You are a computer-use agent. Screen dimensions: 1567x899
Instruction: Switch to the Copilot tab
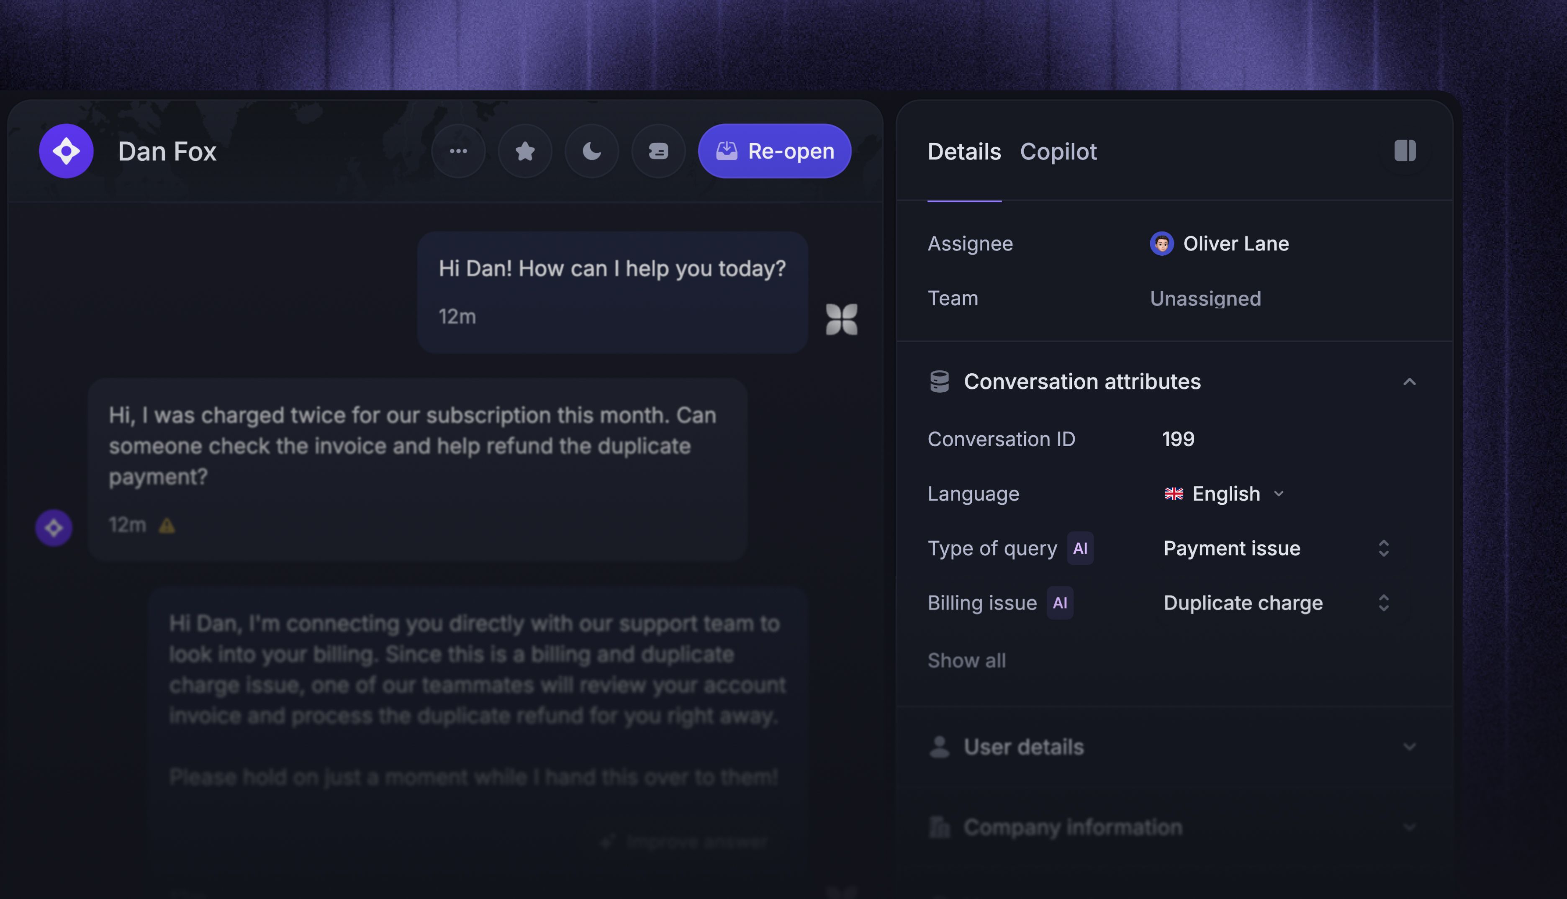click(x=1058, y=151)
